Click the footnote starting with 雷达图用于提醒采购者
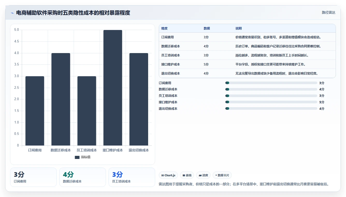The width and height of the screenshot is (346, 197). [x=244, y=184]
